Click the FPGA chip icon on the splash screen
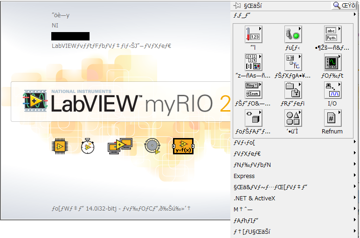Screen dimensions: 360x238 point(60,146)
